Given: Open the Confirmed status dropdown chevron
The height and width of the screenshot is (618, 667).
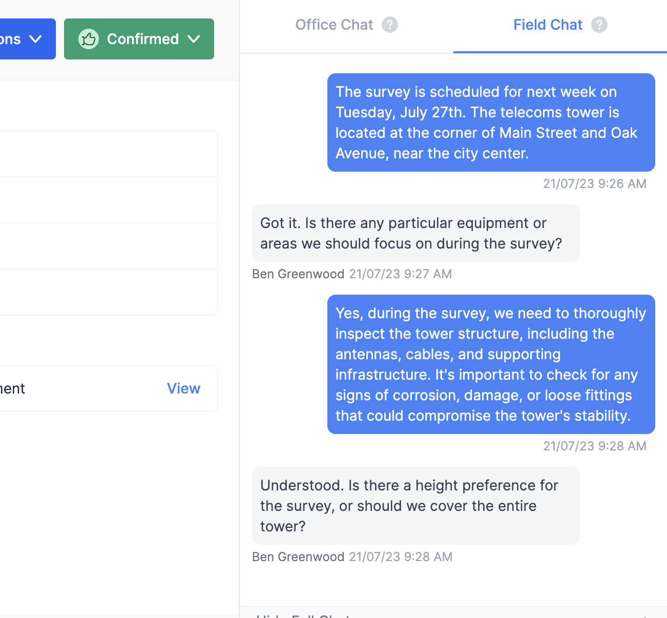Looking at the screenshot, I should coord(194,39).
